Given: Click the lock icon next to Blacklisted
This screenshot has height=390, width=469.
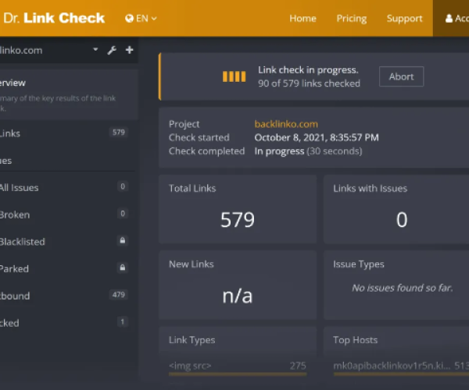Looking at the screenshot, I should pos(122,242).
